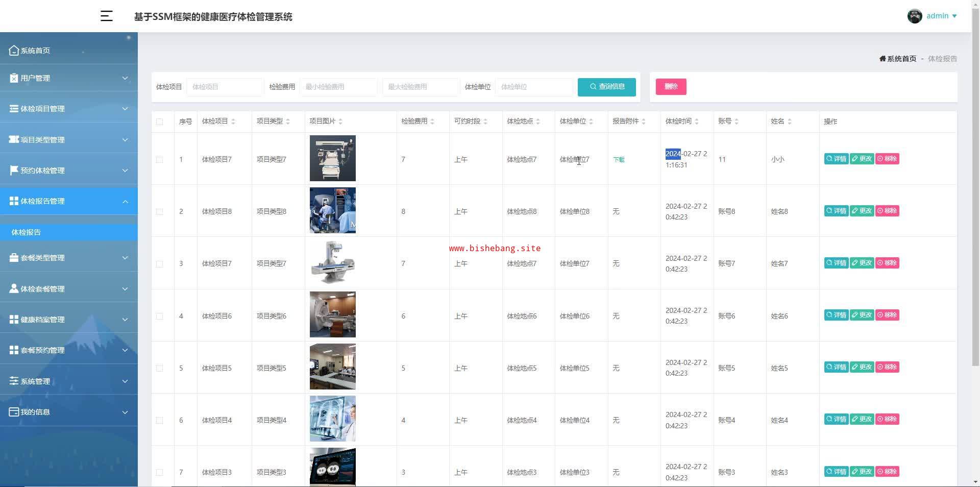Click the 体检报告管理 grid icon

[14, 201]
